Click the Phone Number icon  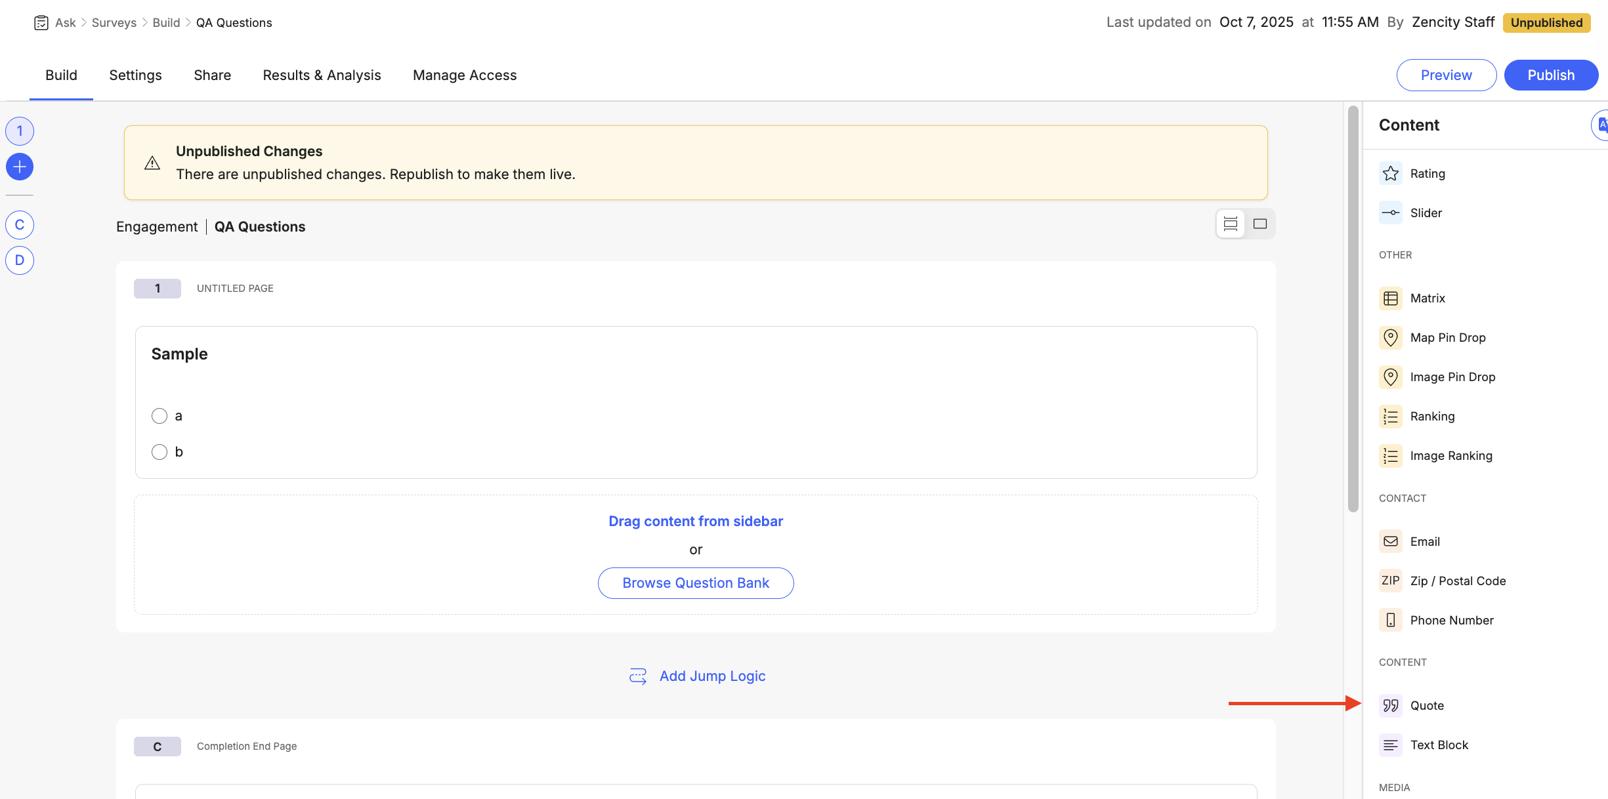tap(1390, 620)
